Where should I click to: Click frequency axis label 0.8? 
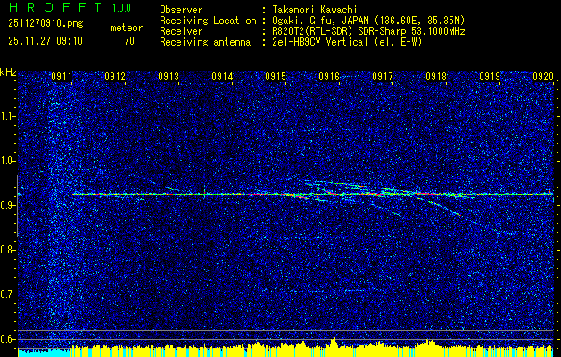(7, 250)
